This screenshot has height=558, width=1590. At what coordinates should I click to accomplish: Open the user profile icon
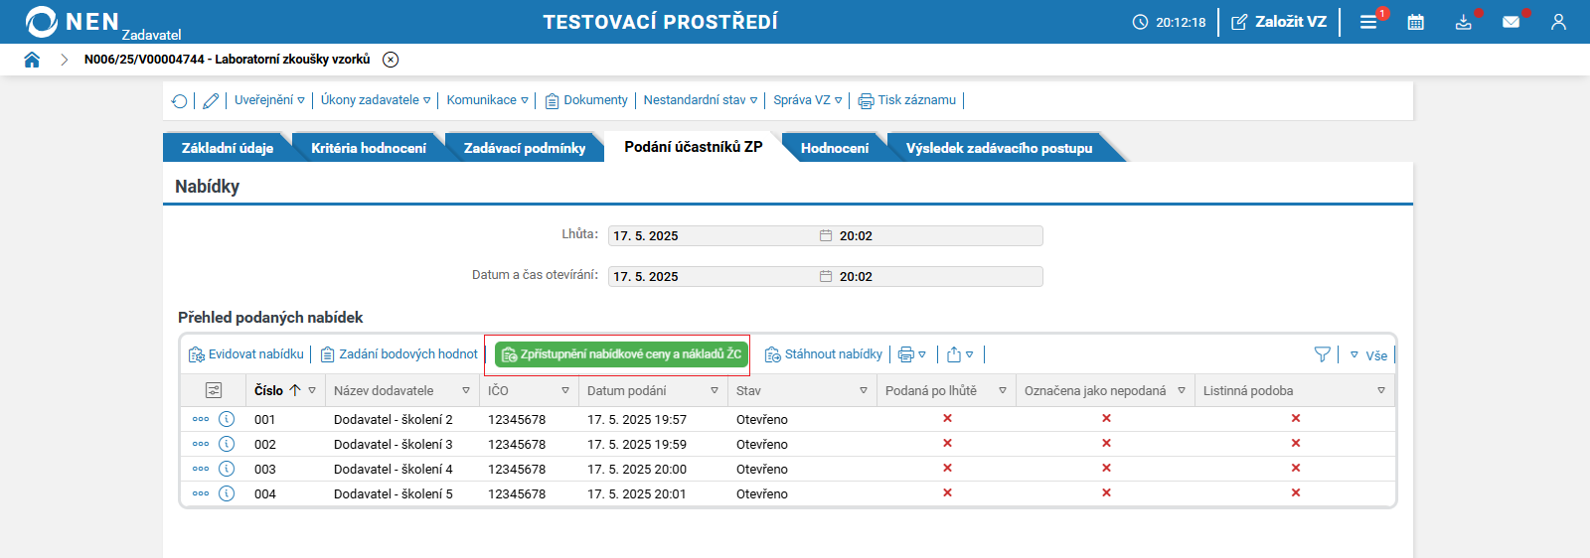point(1558,22)
